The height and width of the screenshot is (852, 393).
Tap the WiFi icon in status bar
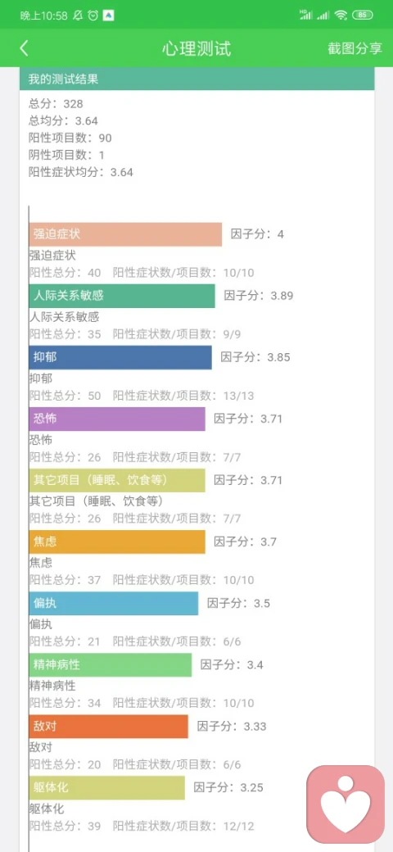coord(341,16)
